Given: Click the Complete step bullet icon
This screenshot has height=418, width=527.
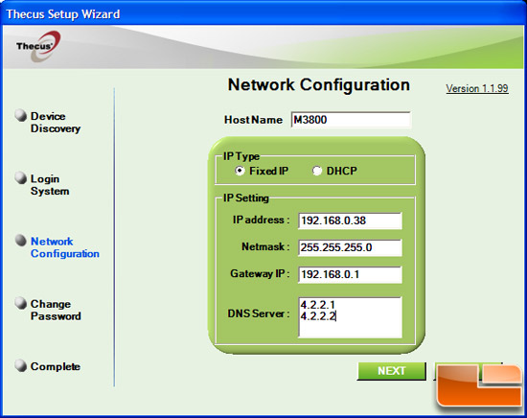Looking at the screenshot, I should 21,365.
